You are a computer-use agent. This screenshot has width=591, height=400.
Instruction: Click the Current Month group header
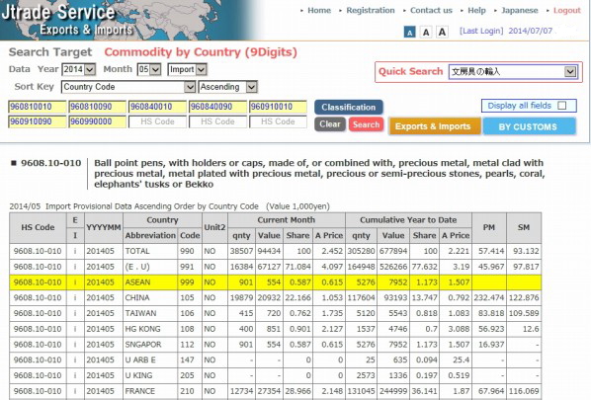coord(286,220)
